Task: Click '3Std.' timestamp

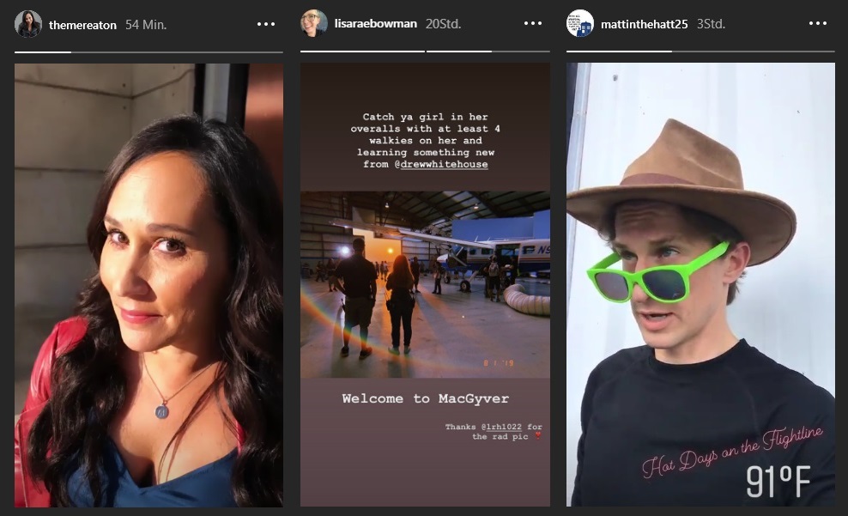Action: point(711,24)
